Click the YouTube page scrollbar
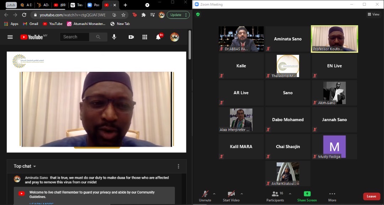The width and height of the screenshot is (384, 205). (x=190, y=44)
